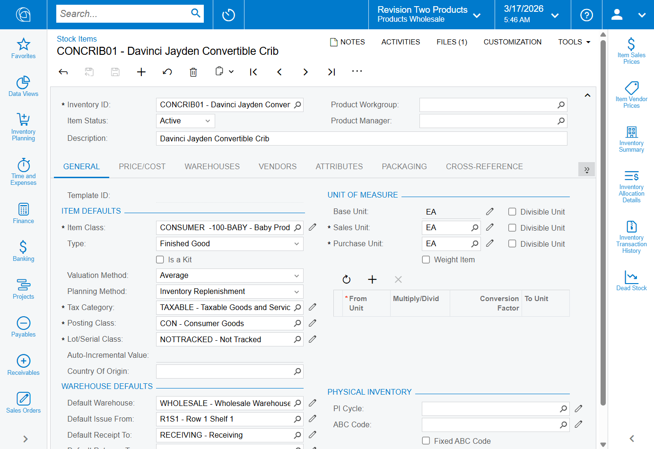This screenshot has width=654, height=449.
Task: Switch to the WAREHOUSES tab
Action: click(212, 166)
